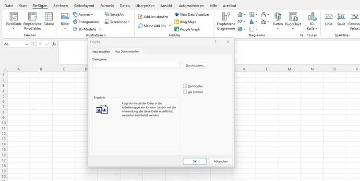360x181 pixels.
Task: Expand the 3D-Modelle dropdown arrow
Action: 100,29
